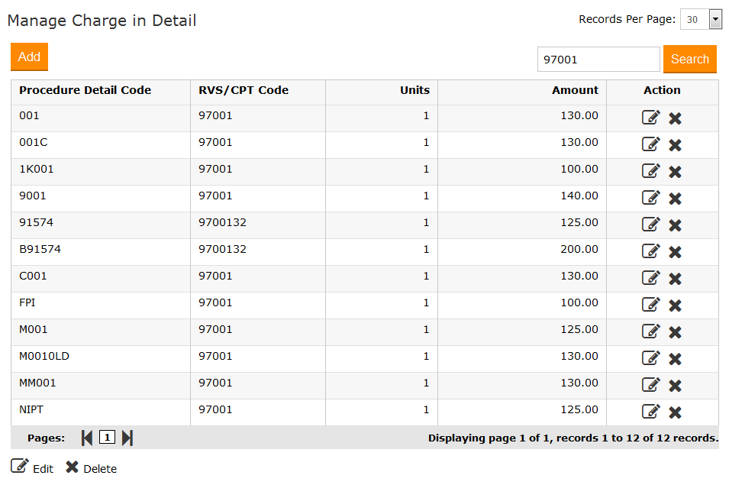Click the RVS/CPT Code column header
Viewport: 729px width, 485px height.
244,90
